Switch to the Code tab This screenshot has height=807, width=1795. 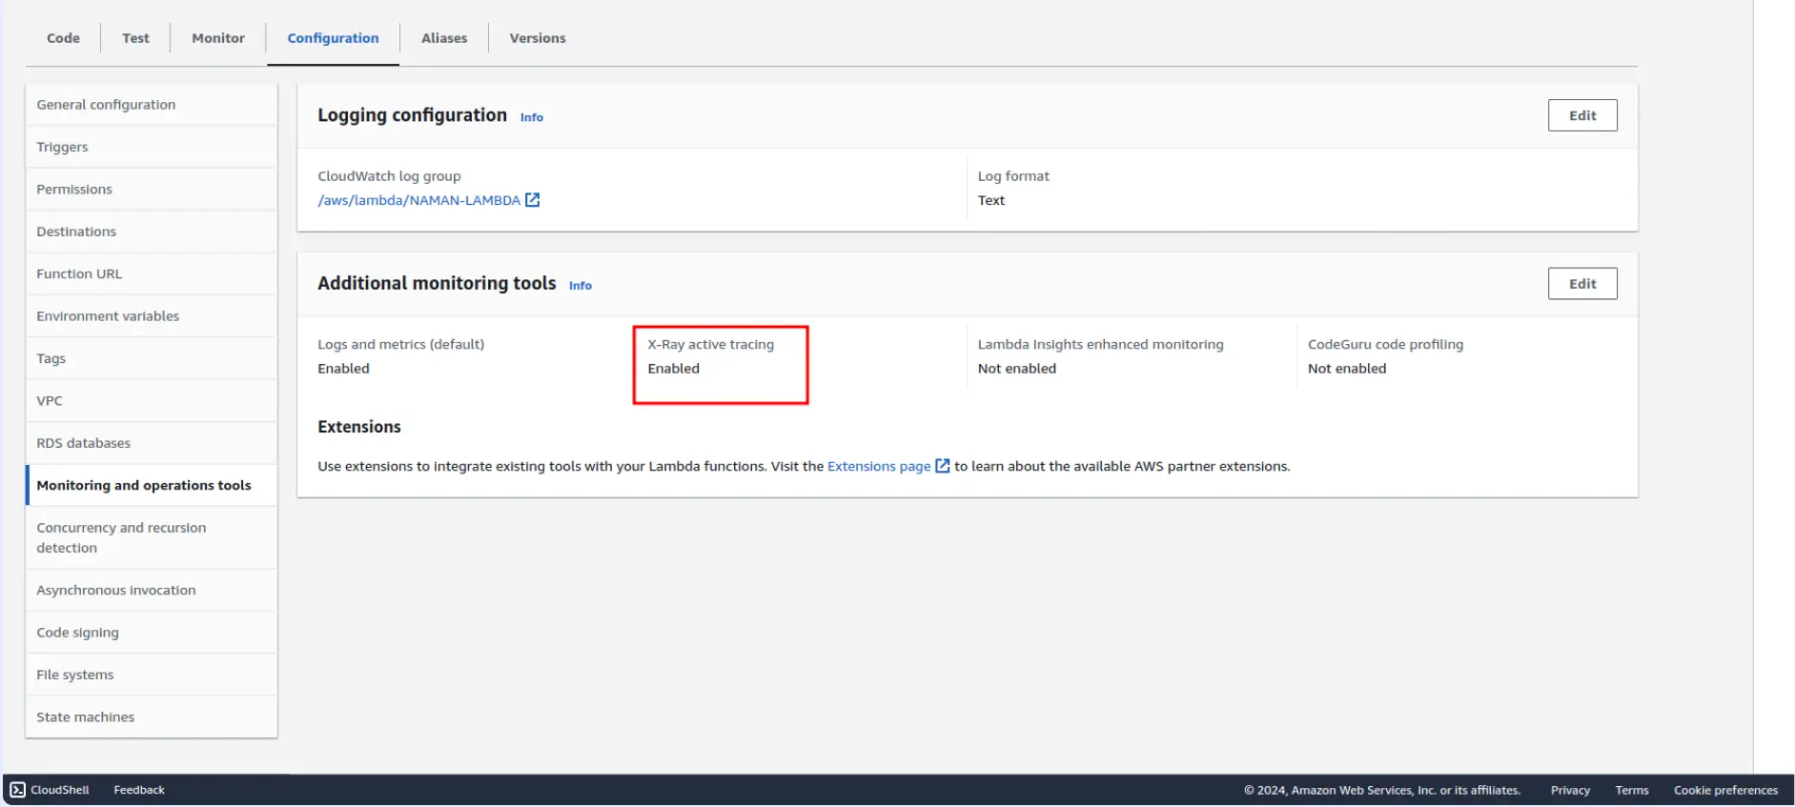click(x=63, y=38)
